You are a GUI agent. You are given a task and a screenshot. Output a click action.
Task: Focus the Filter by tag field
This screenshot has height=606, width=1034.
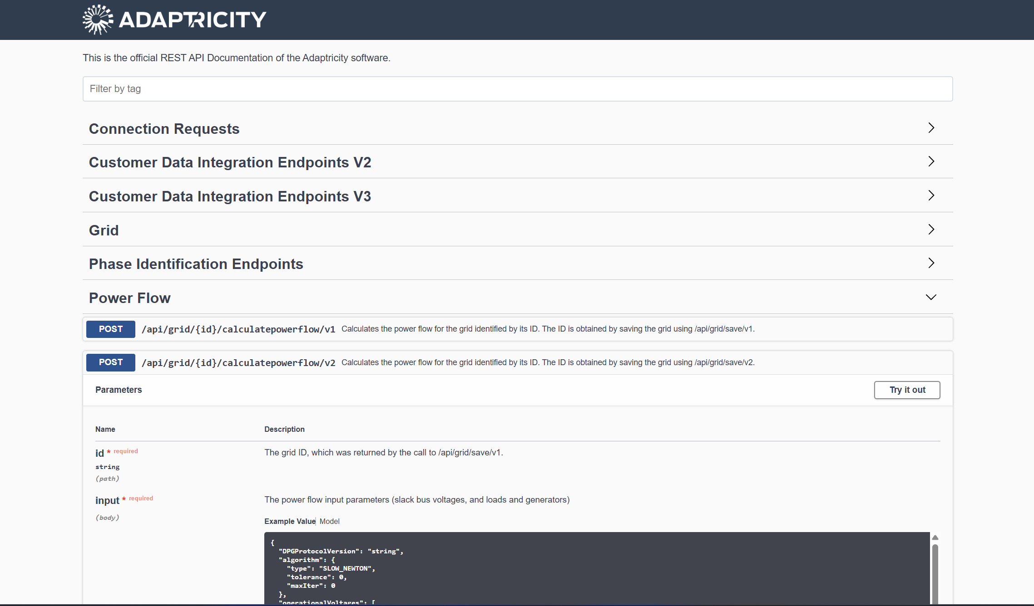click(517, 89)
